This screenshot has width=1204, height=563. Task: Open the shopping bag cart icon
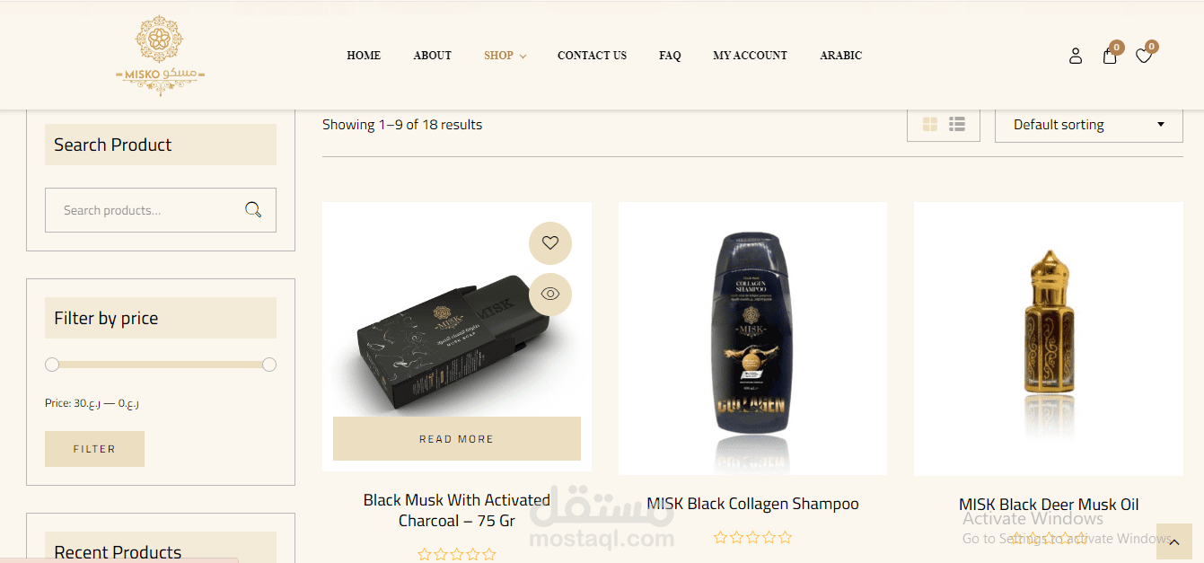click(1110, 56)
